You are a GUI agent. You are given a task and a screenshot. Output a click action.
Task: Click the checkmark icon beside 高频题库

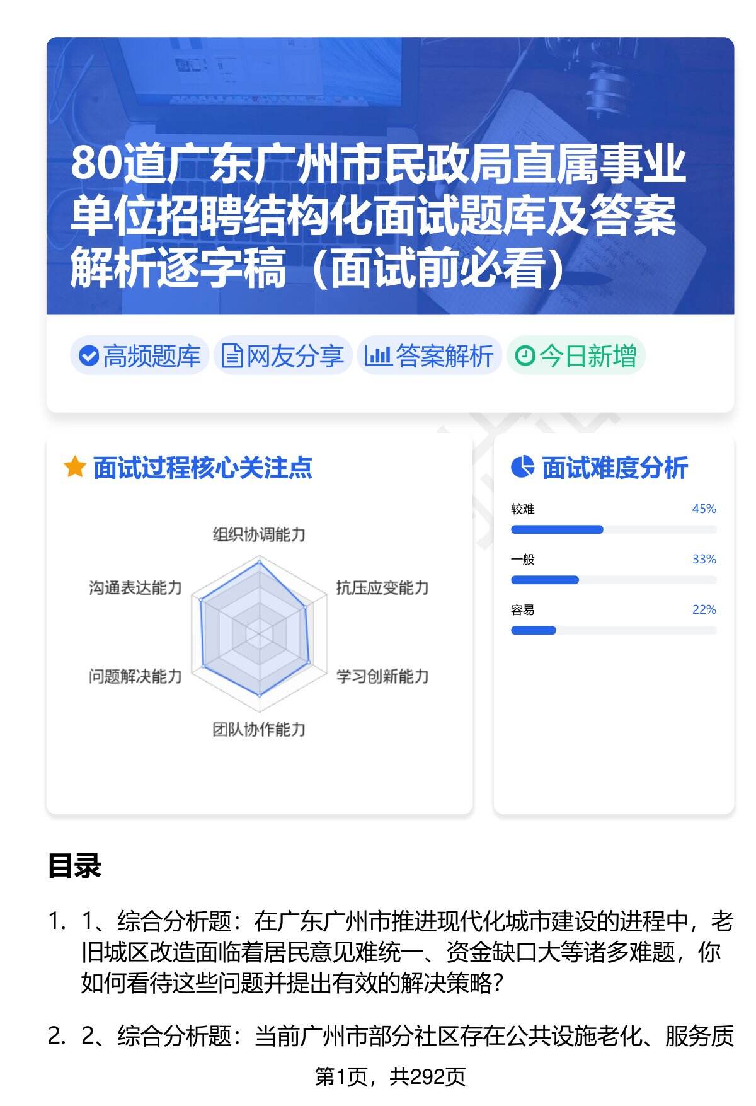tap(89, 356)
